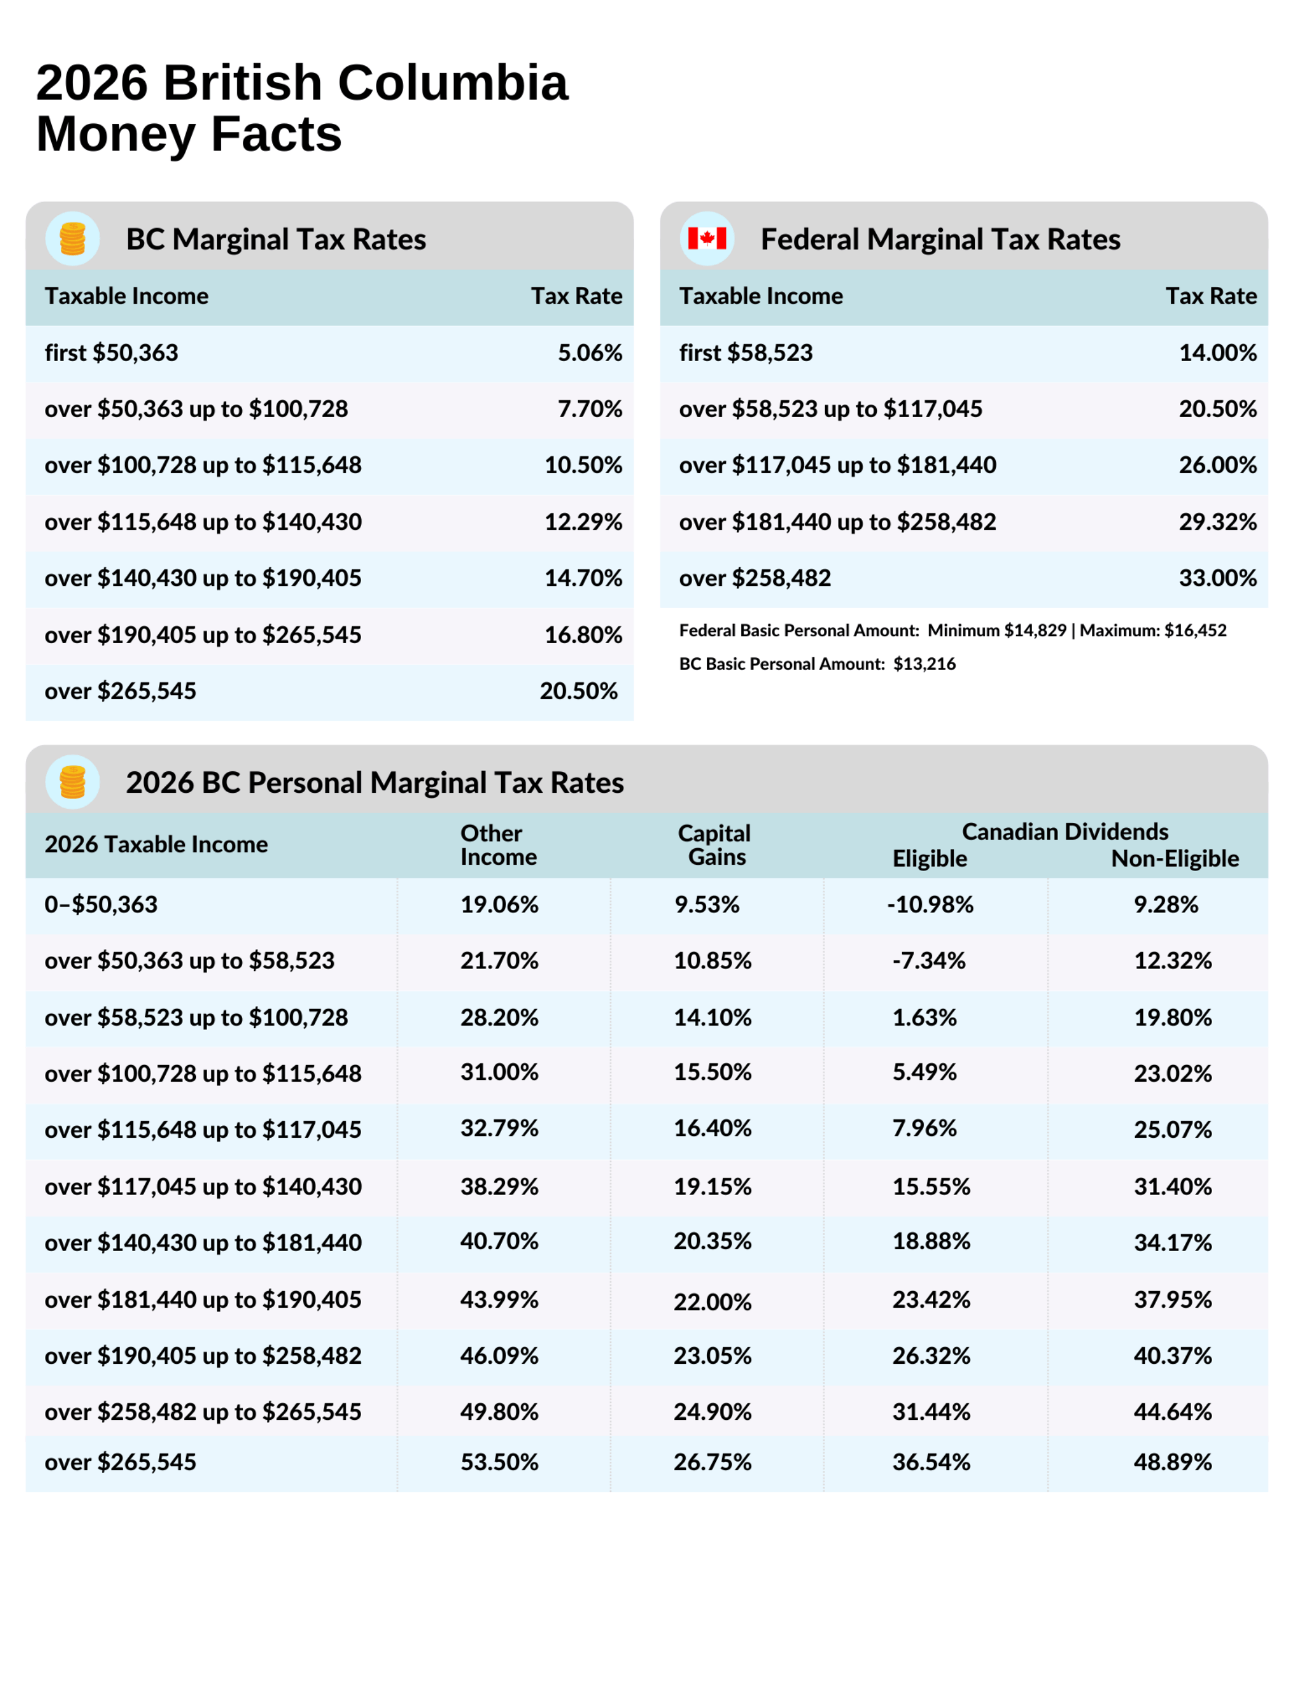Click the federal 29.32% tax rate value
The height and width of the screenshot is (1681, 1294).
tap(1218, 522)
